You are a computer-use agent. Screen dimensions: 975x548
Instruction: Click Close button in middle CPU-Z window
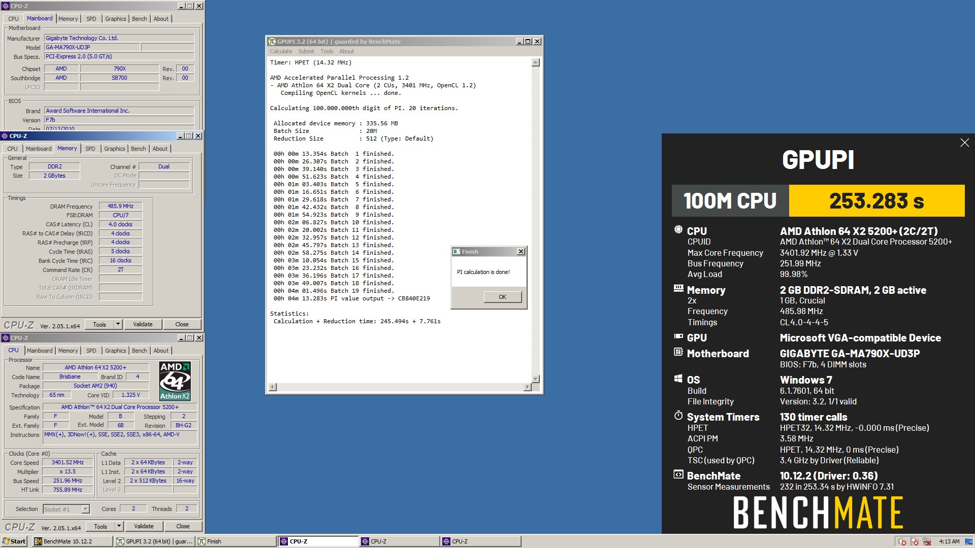(x=182, y=324)
